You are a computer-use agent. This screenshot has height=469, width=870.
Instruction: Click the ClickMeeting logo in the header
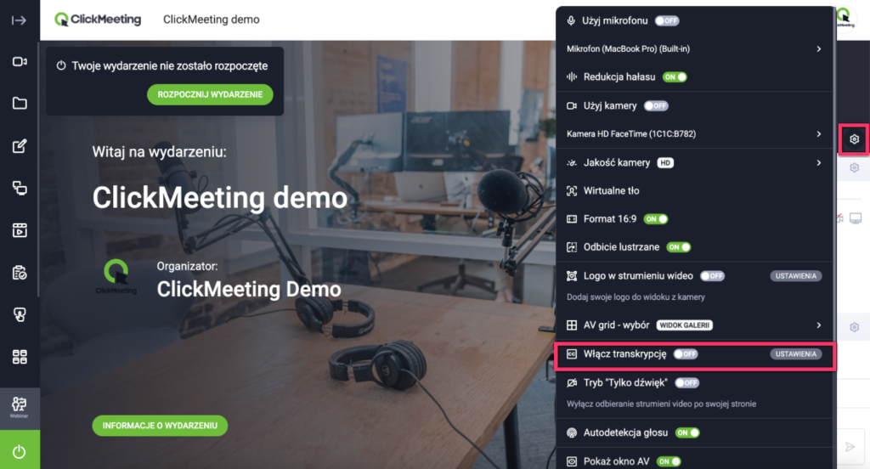point(98,20)
